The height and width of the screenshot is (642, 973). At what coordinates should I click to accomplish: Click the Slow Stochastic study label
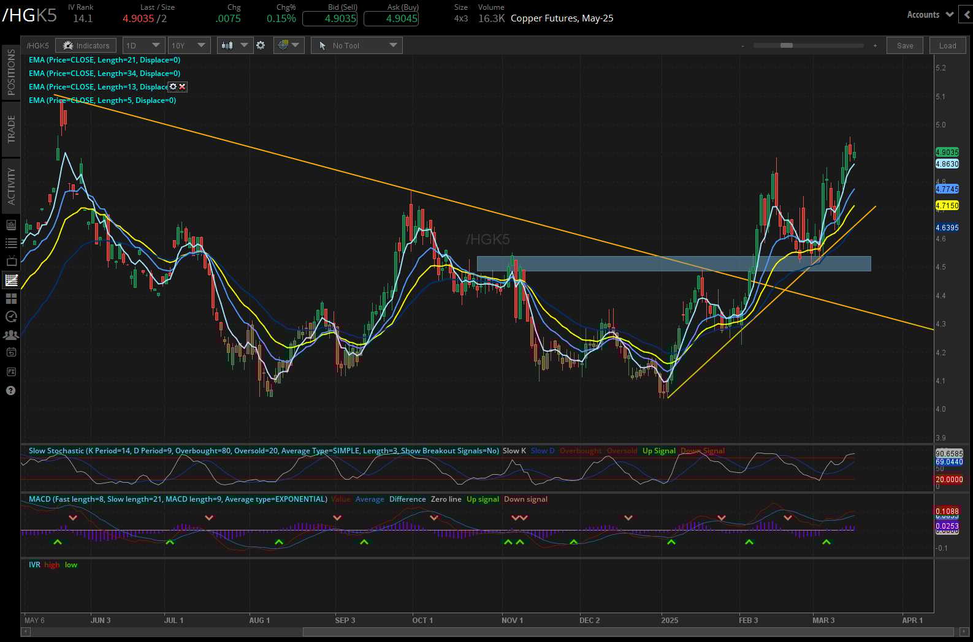coord(264,451)
